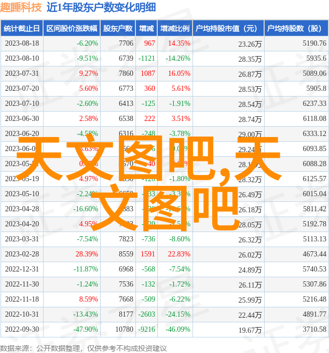Select date cell 2023-08-10
Screen dimensions: 329x353
coord(22,58)
